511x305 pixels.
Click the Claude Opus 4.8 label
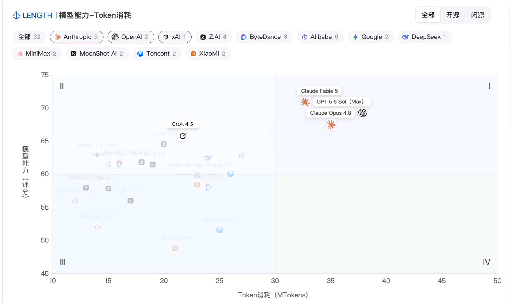tap(331, 113)
